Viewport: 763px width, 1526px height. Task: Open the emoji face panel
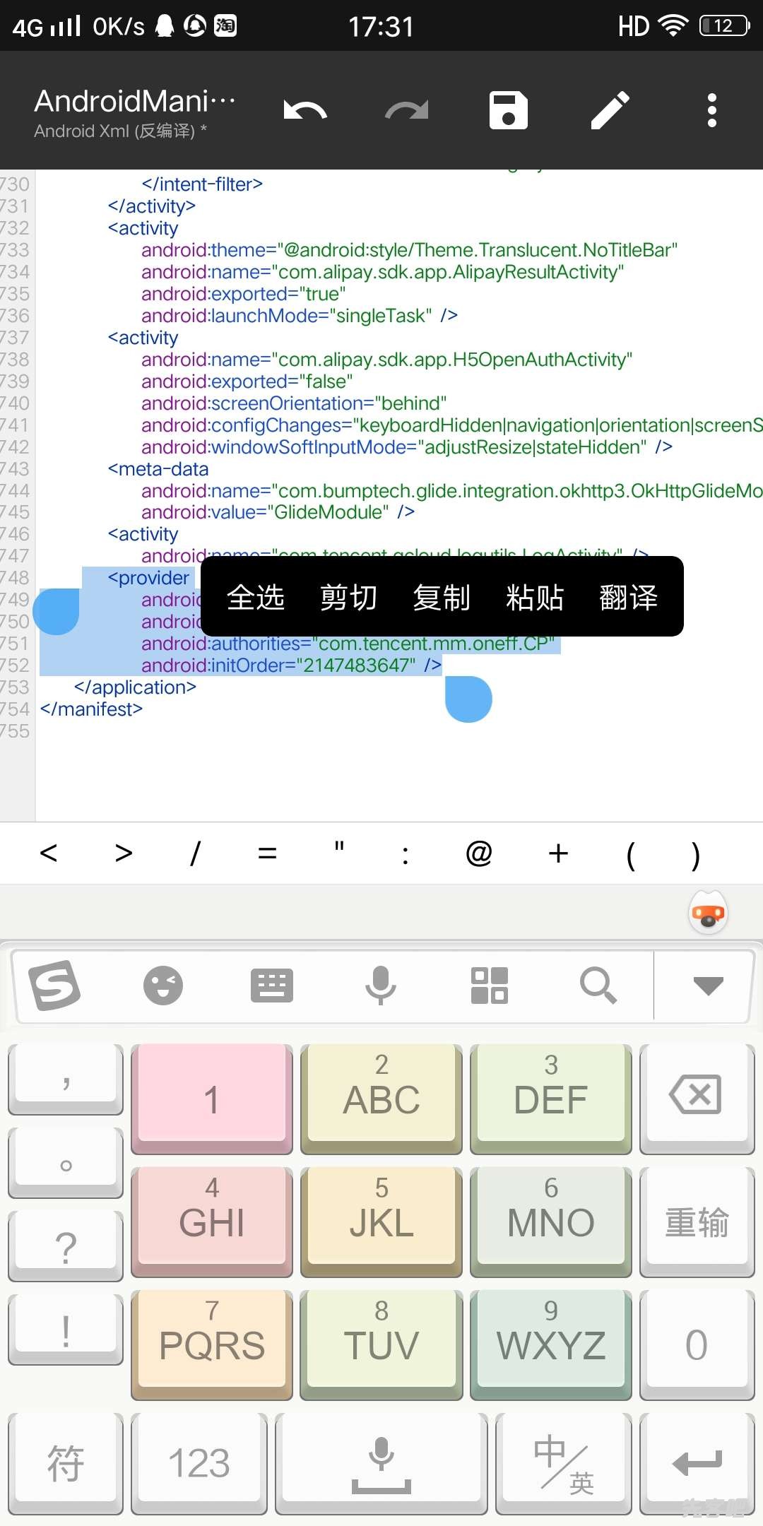point(163,986)
